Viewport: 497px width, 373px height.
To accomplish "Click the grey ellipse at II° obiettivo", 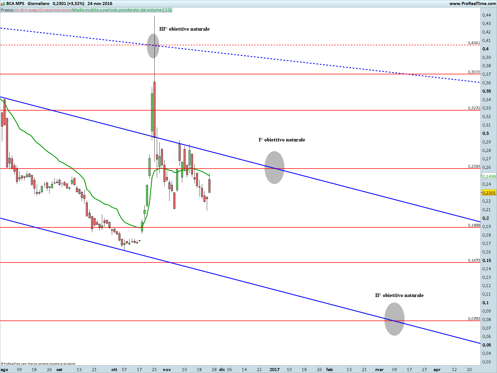I will point(394,319).
